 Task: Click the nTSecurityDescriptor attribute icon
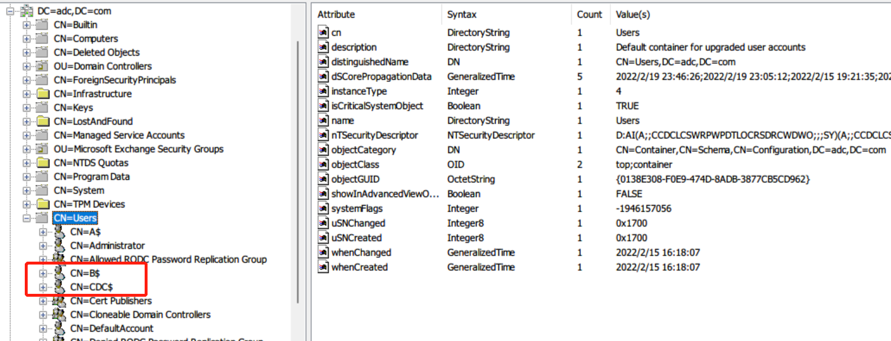click(x=323, y=135)
